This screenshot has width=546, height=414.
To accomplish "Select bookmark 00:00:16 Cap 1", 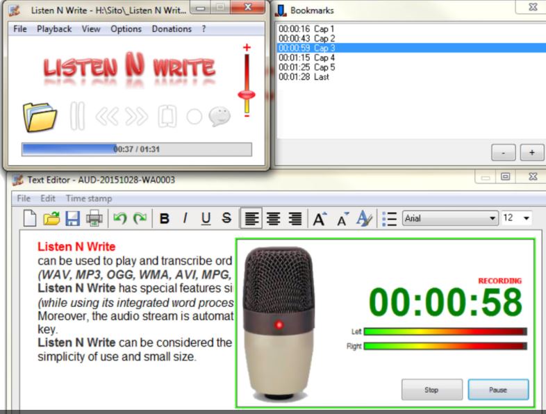I will tap(411, 29).
